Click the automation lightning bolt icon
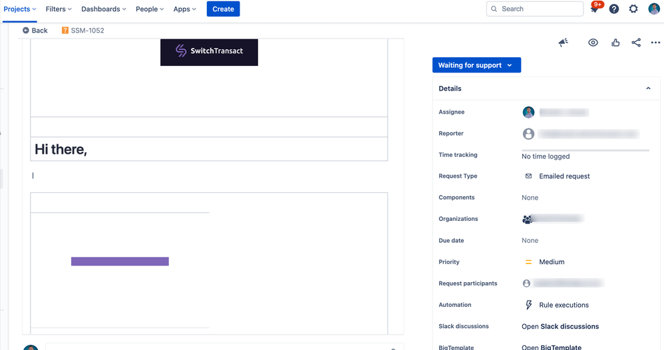 tap(528, 305)
